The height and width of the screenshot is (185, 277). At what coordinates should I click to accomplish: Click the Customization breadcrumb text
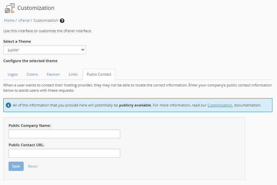[46, 20]
